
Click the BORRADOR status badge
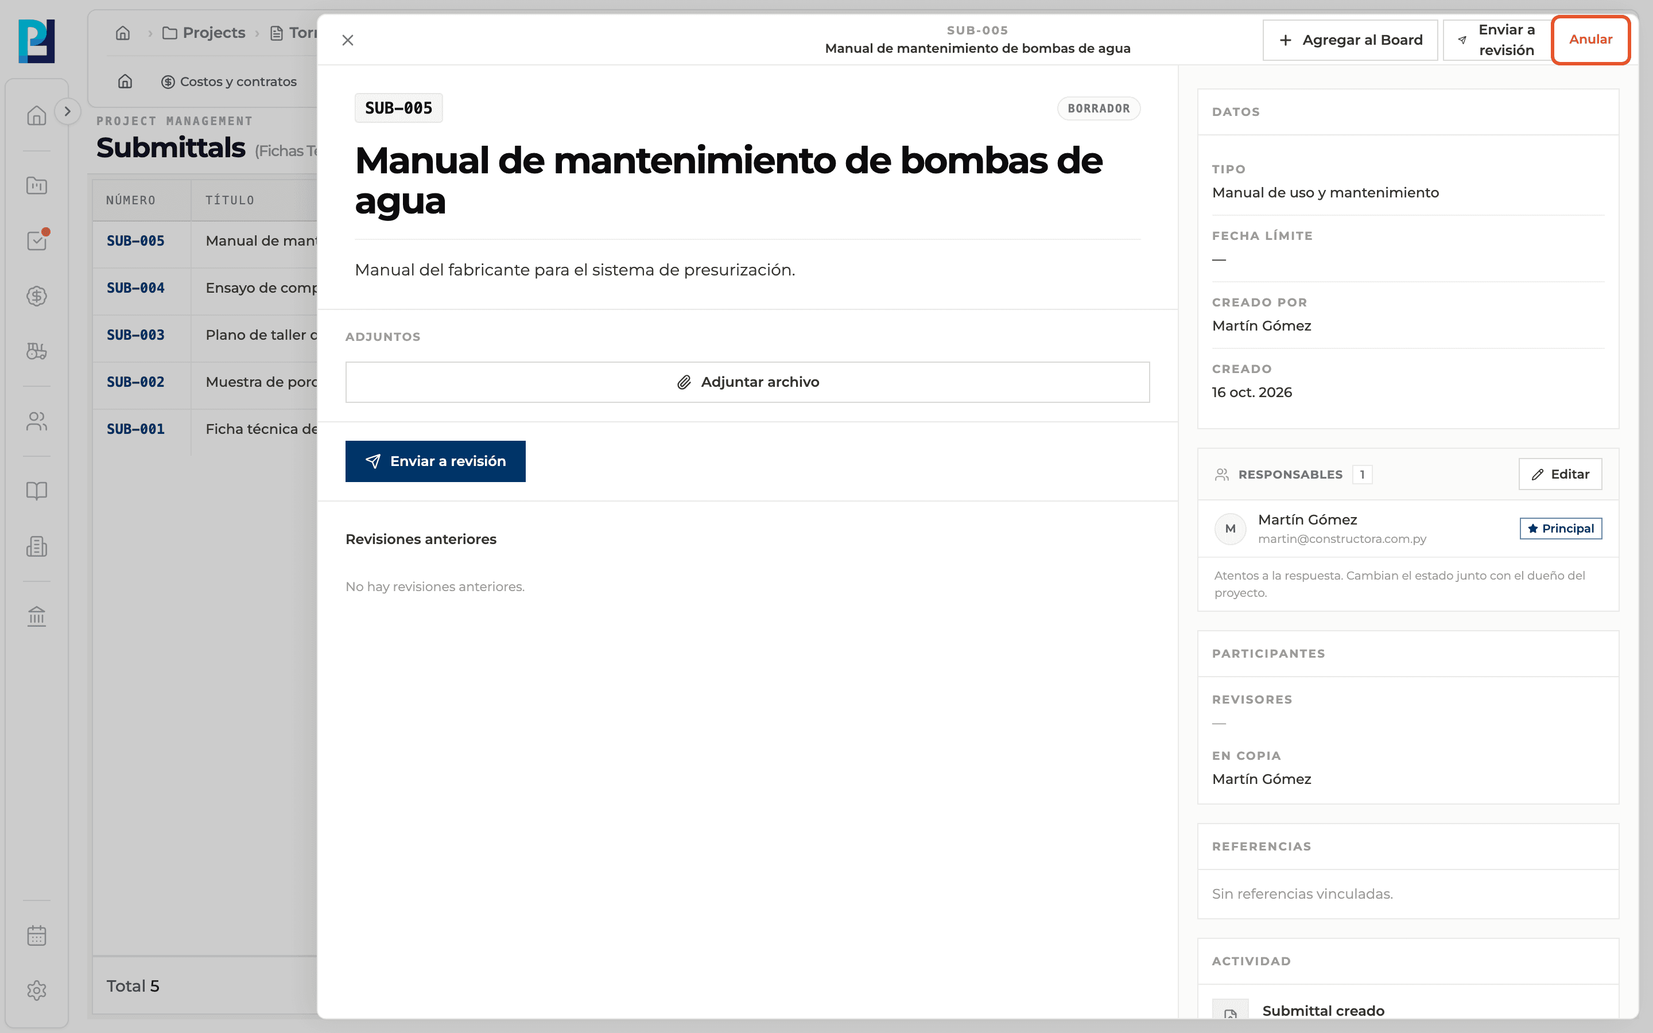(1099, 108)
